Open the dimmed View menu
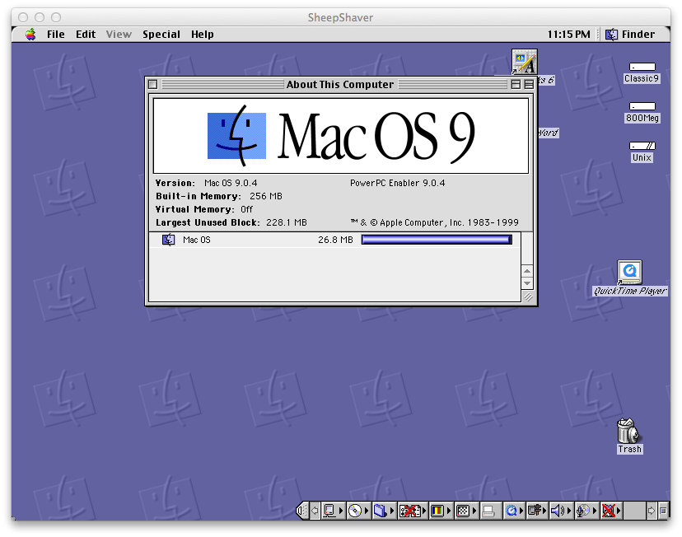 [119, 35]
